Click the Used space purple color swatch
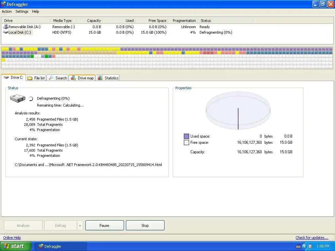This screenshot has height=251, width=335. [x=186, y=136]
